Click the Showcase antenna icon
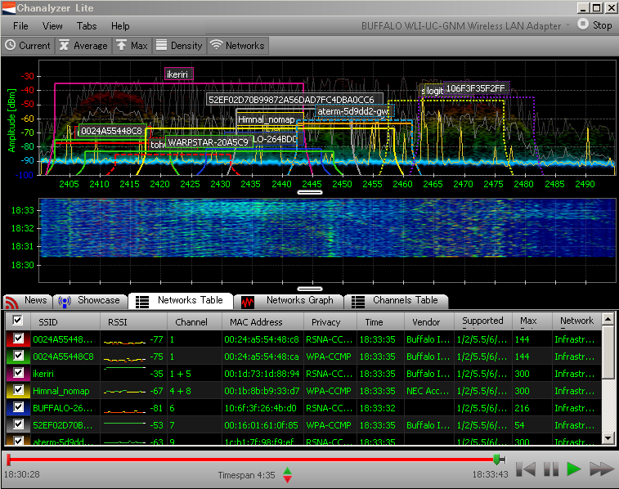The height and width of the screenshot is (489, 619). pyautogui.click(x=65, y=302)
